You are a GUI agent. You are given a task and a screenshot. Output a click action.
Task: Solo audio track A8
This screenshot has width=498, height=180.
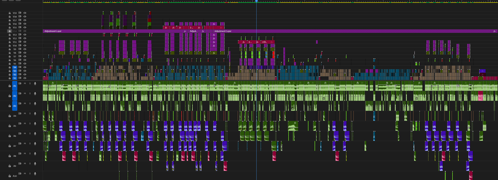tap(30, 154)
